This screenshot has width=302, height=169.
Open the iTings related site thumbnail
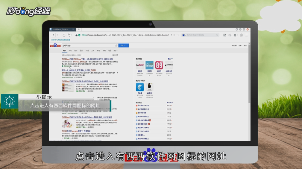pos(149,65)
